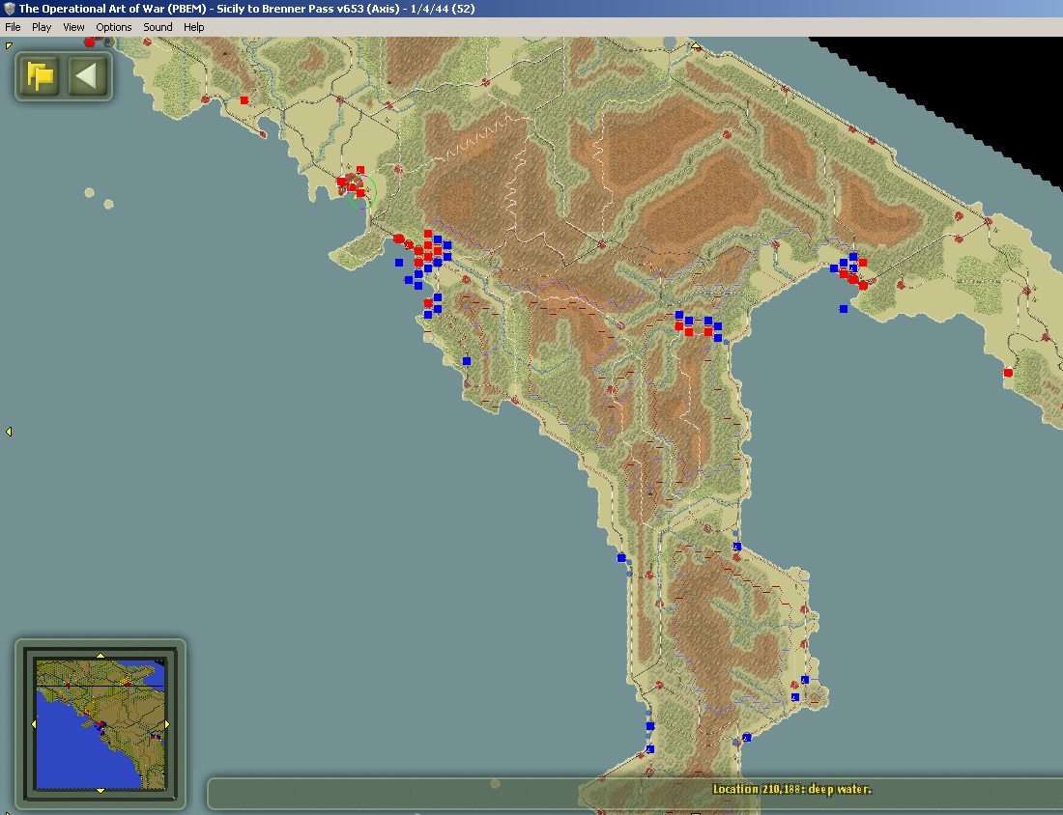
Task: Click the green circle marker near the red units
Action: 362,192
